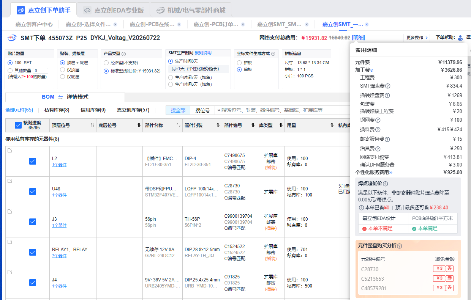
Task: Click coupon 券 tag for C5213653
Action: coord(450,278)
